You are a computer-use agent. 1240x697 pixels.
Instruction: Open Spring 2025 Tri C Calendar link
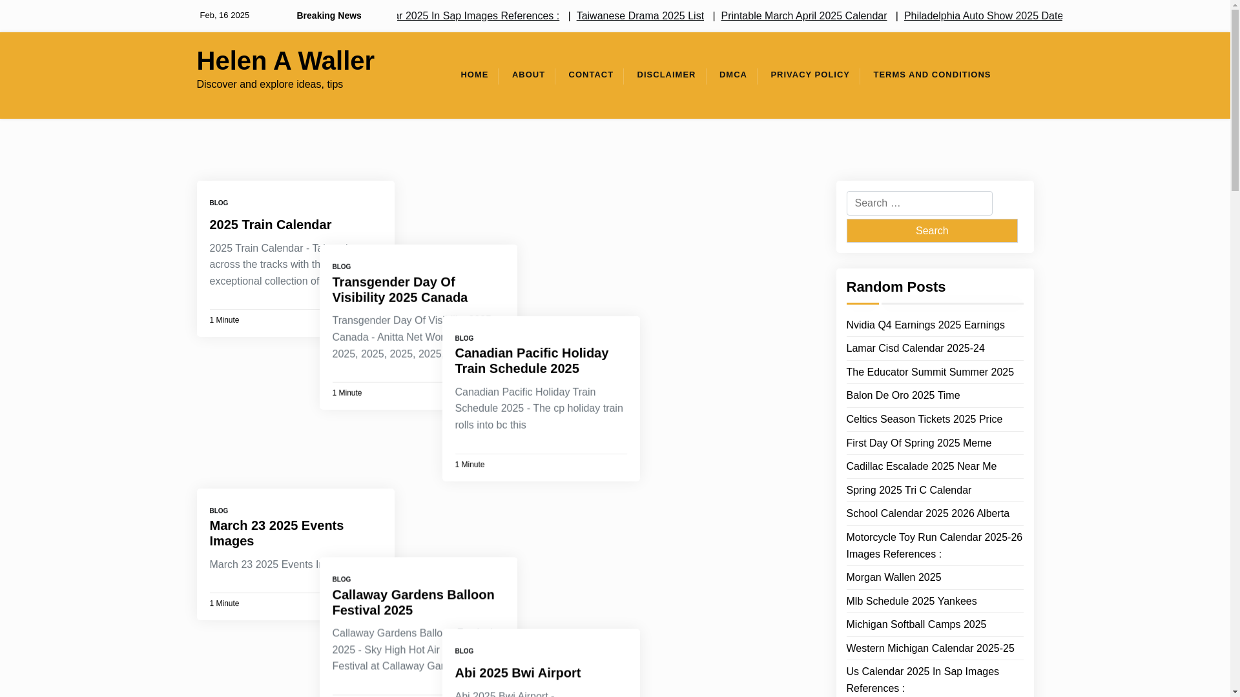(x=908, y=490)
